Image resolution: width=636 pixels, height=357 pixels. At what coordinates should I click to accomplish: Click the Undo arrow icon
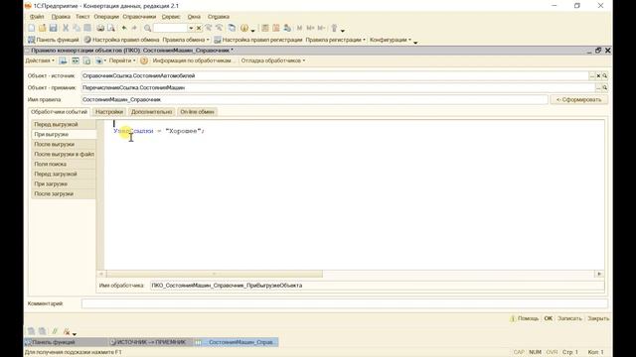pyautogui.click(x=124, y=28)
